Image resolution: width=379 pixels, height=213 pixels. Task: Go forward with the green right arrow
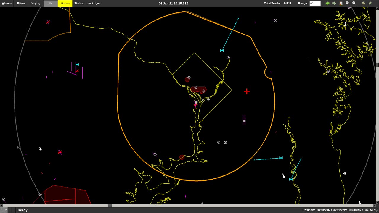click(334, 3)
